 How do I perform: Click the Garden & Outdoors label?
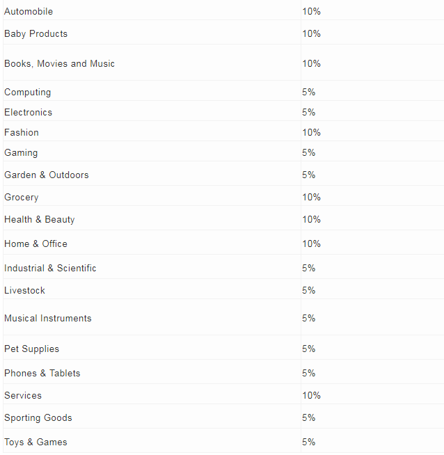(x=47, y=175)
